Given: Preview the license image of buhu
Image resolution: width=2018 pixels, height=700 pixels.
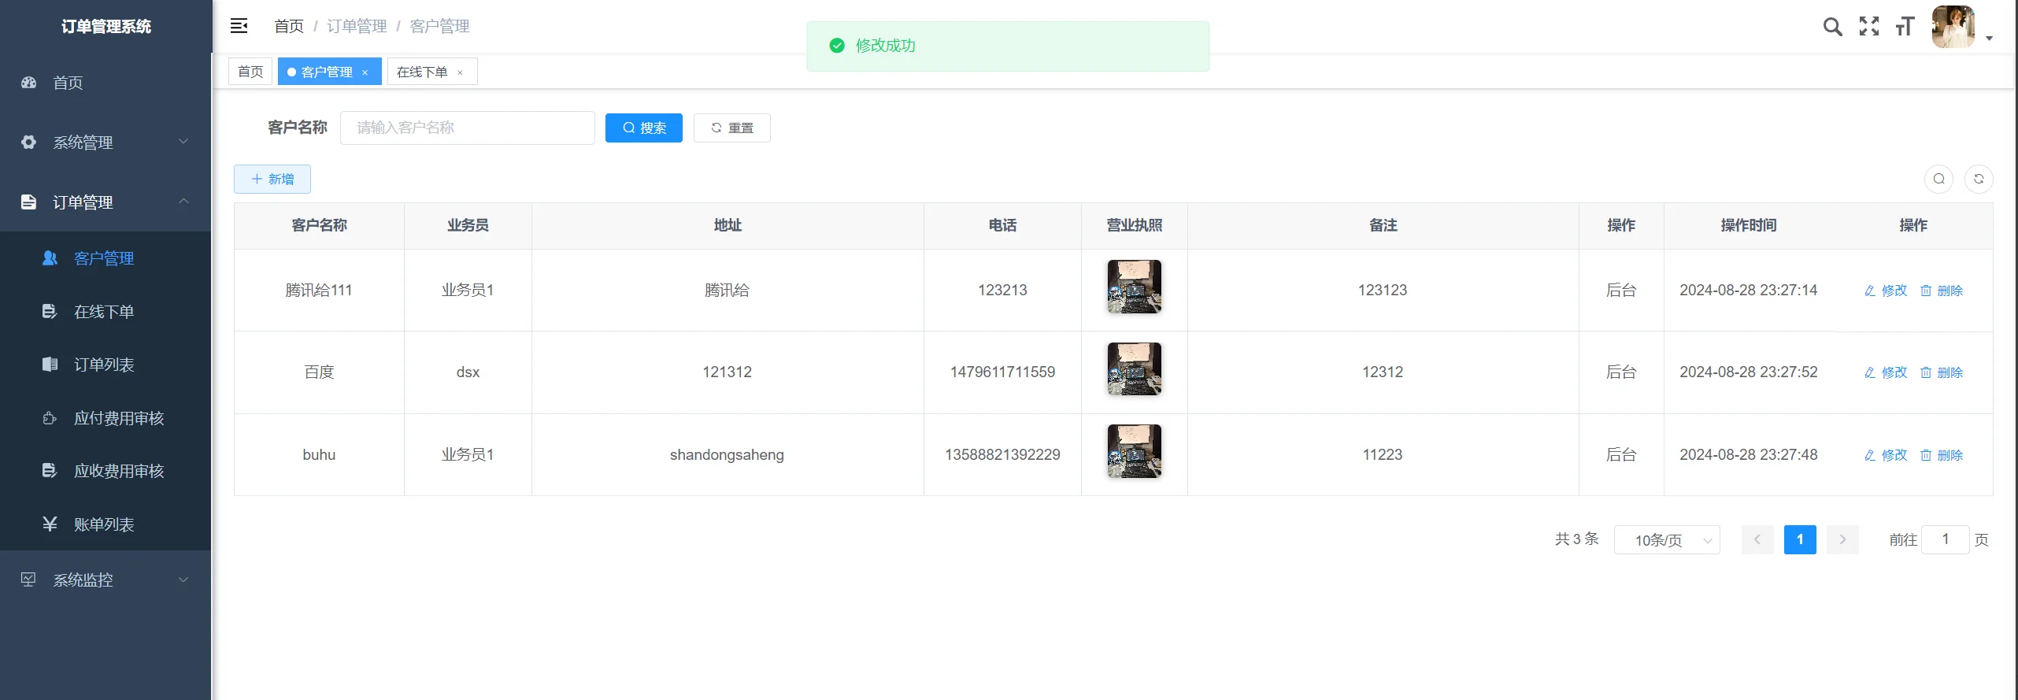Looking at the screenshot, I should coord(1135,451).
